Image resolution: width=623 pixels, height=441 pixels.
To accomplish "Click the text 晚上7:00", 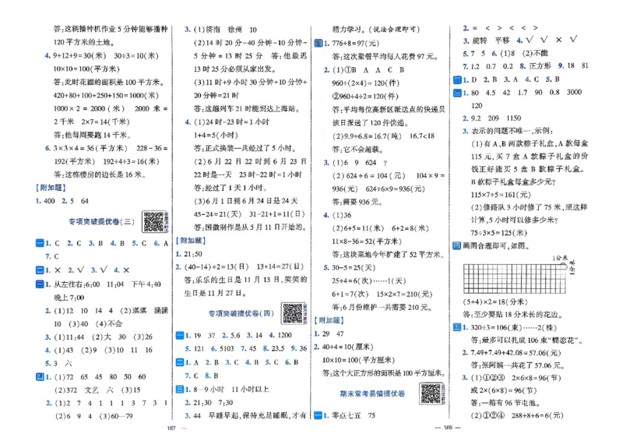I will click(x=69, y=298).
